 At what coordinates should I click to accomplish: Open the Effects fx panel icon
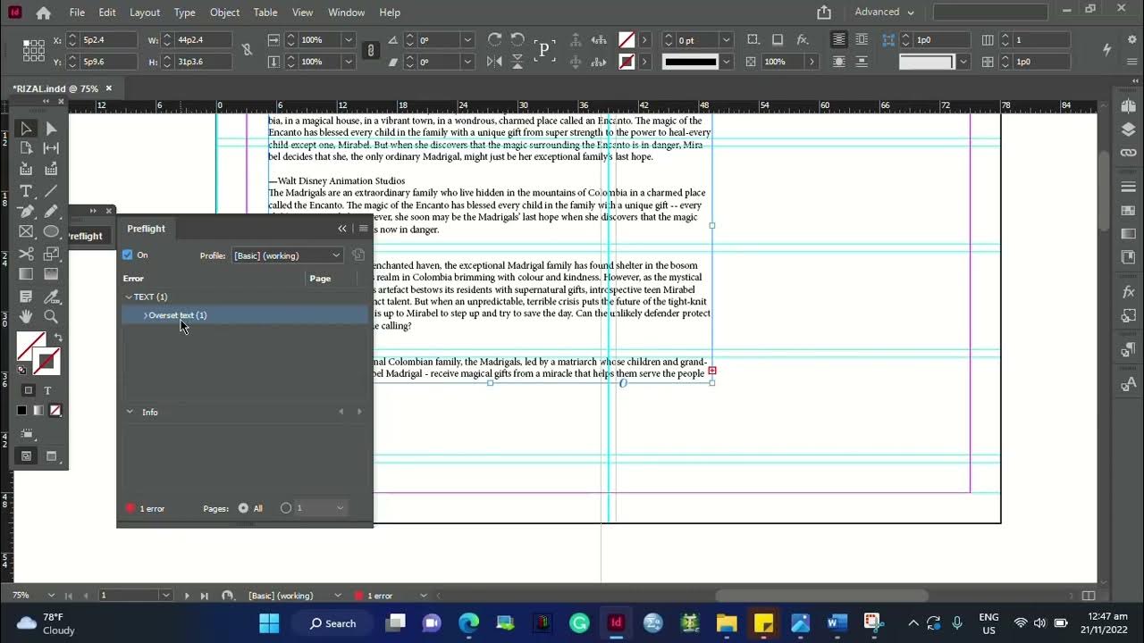pos(1128,292)
